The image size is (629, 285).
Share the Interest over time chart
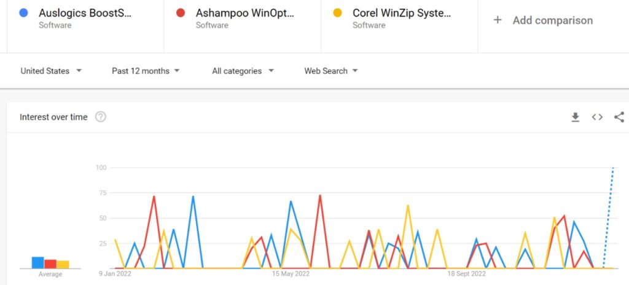tap(619, 117)
